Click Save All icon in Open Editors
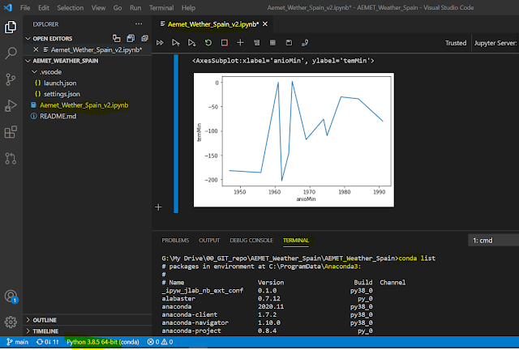Image resolution: width=519 pixels, height=350 pixels. [131, 38]
